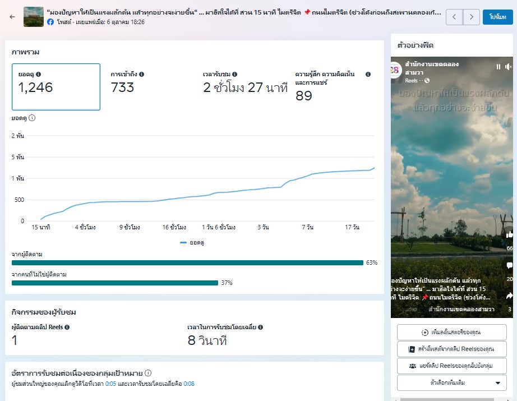Image resolution: width=517 pixels, height=401 pixels.
Task: Pause the Reels preview video
Action: (x=498, y=67)
